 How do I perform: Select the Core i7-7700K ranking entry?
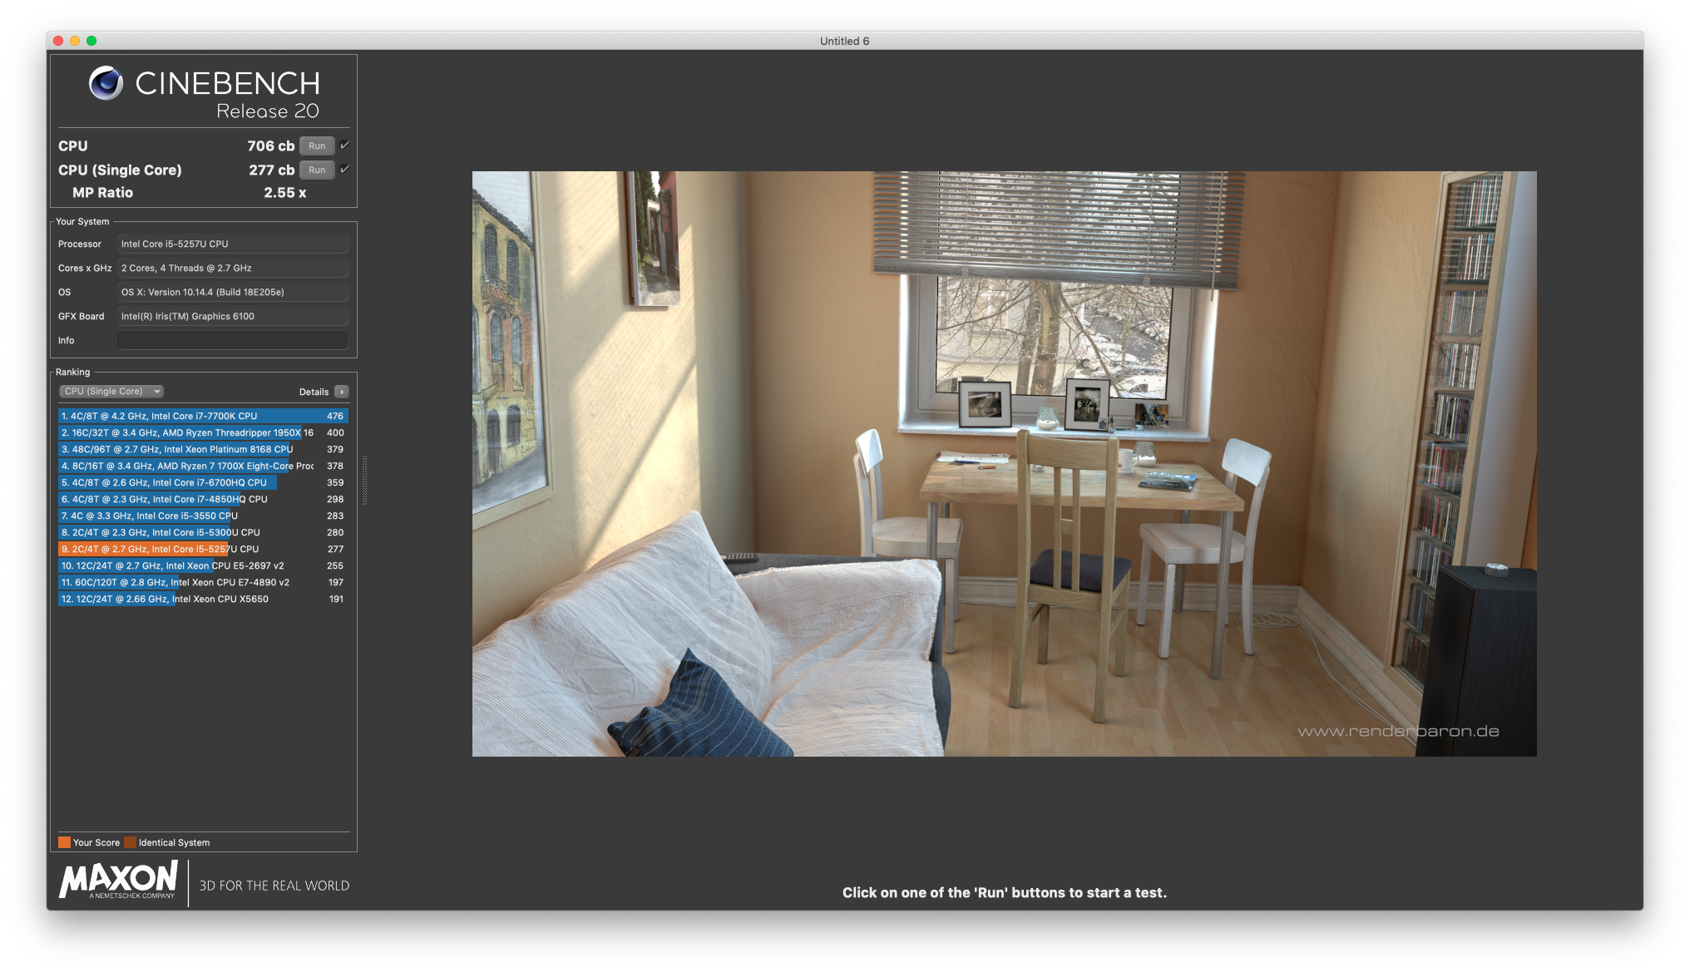(201, 416)
